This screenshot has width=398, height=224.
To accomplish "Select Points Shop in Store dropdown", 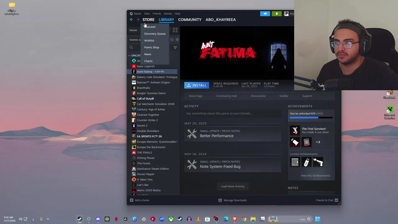I will click(x=152, y=47).
